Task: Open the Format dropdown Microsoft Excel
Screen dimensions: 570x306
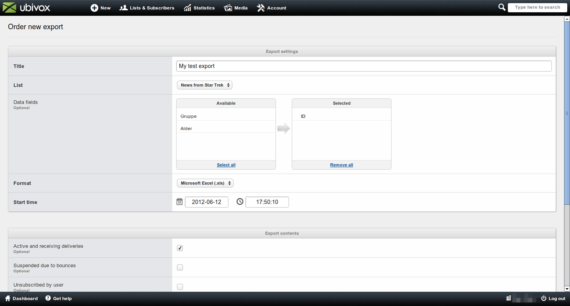Action: [205, 183]
